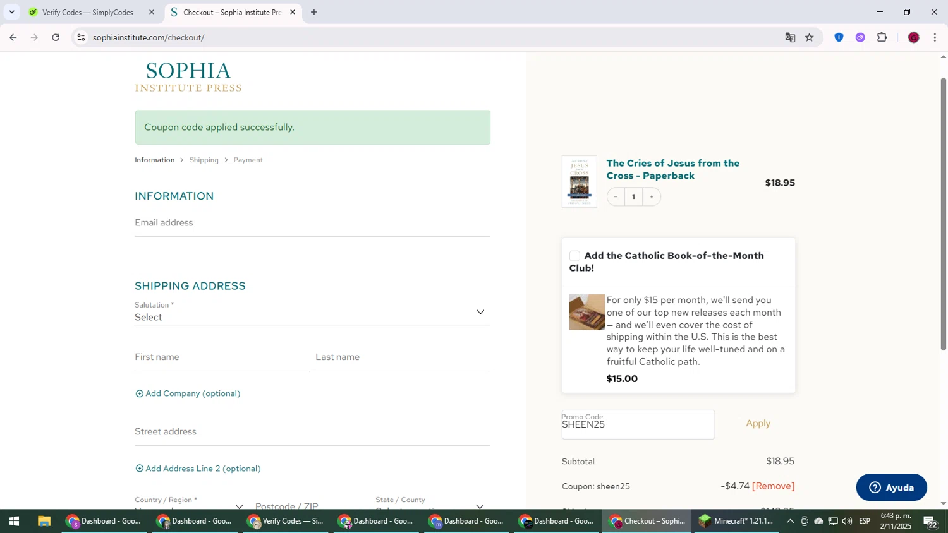This screenshot has width=948, height=533.
Task: Click the browser back arrow
Action: tap(13, 37)
